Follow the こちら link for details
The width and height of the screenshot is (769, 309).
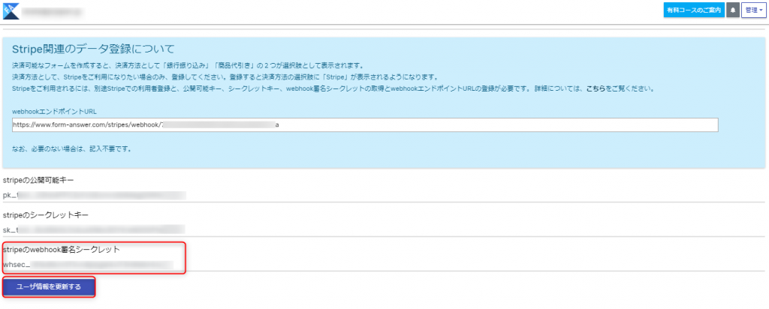596,89
